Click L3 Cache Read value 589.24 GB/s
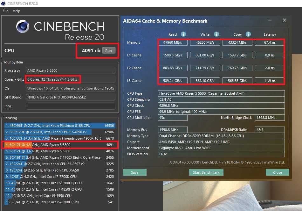This screenshot has height=211, width=302. coord(173,81)
